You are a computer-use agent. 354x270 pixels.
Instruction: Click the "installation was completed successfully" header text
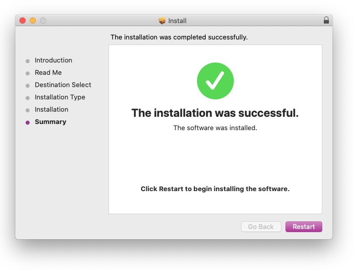179,37
